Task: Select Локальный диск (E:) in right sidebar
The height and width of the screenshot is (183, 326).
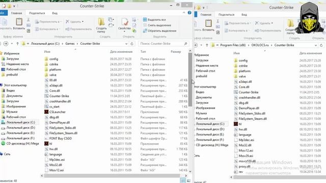Action: coord(210,134)
